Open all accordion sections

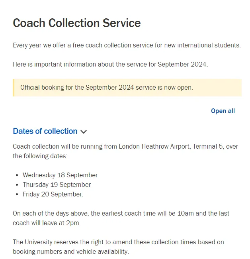[223, 111]
